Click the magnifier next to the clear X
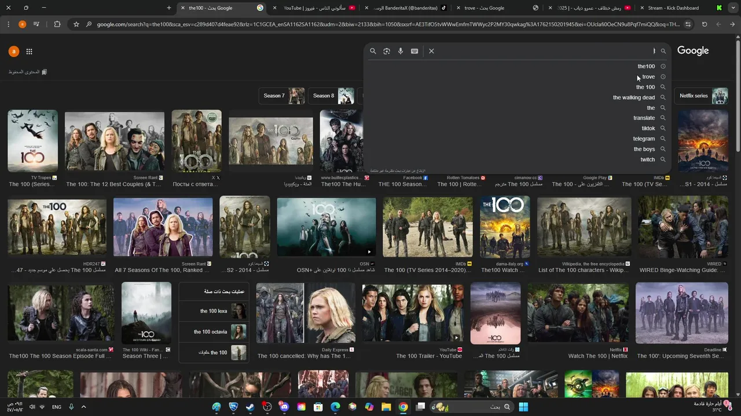The image size is (741, 416). (x=373, y=51)
